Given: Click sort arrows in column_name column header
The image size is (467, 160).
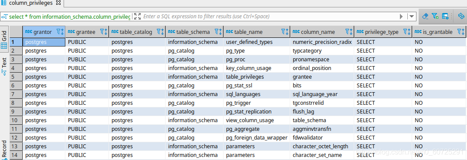Looking at the screenshot, I should (x=351, y=32).
